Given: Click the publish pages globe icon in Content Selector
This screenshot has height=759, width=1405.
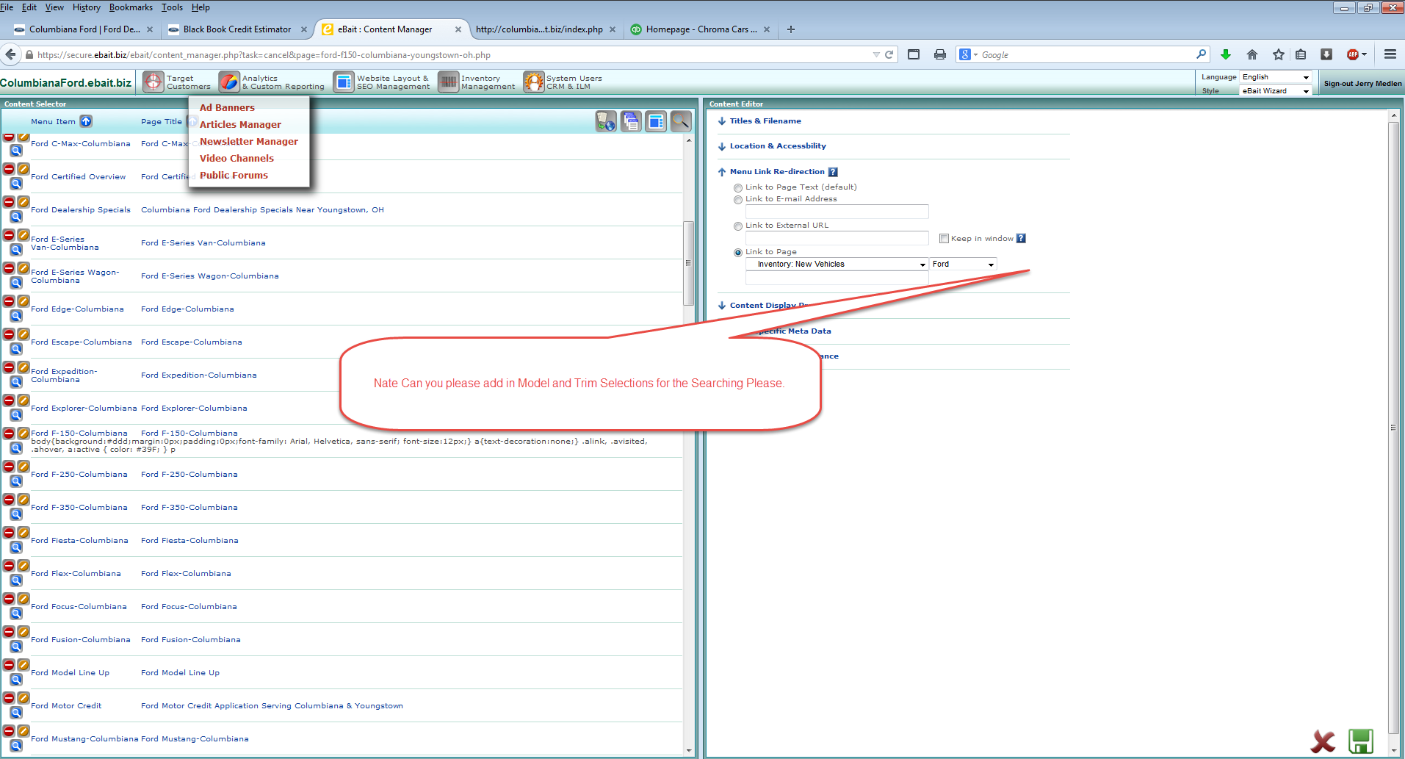Looking at the screenshot, I should (x=606, y=121).
